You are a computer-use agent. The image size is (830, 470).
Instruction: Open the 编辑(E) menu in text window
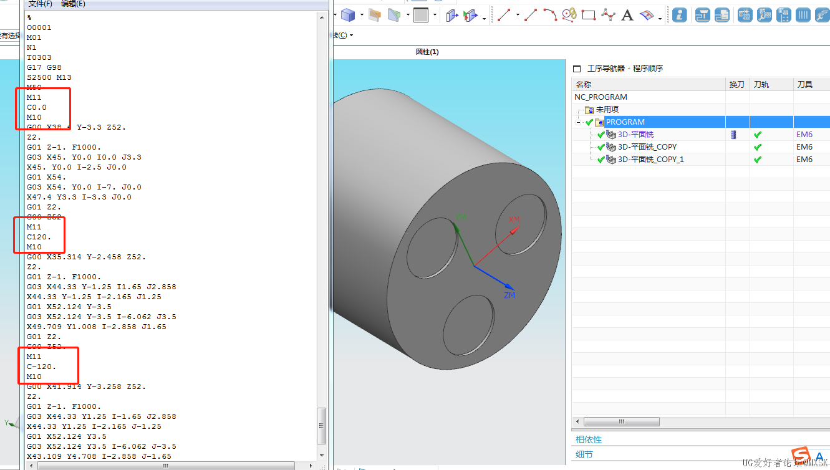pyautogui.click(x=73, y=4)
